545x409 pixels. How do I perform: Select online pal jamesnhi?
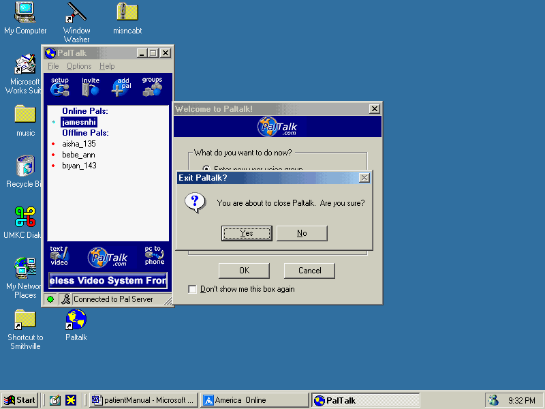[x=79, y=122]
